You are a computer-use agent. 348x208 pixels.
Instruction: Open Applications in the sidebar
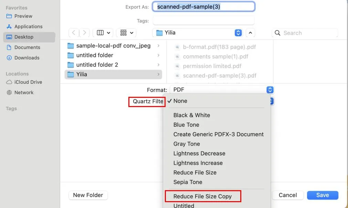(x=29, y=26)
